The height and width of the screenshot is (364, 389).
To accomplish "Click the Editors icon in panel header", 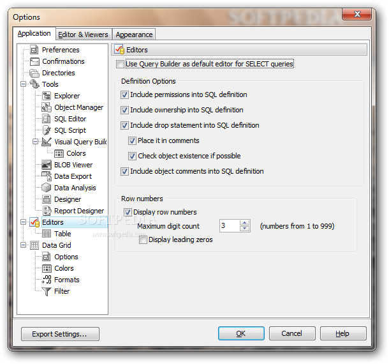I will (x=119, y=50).
